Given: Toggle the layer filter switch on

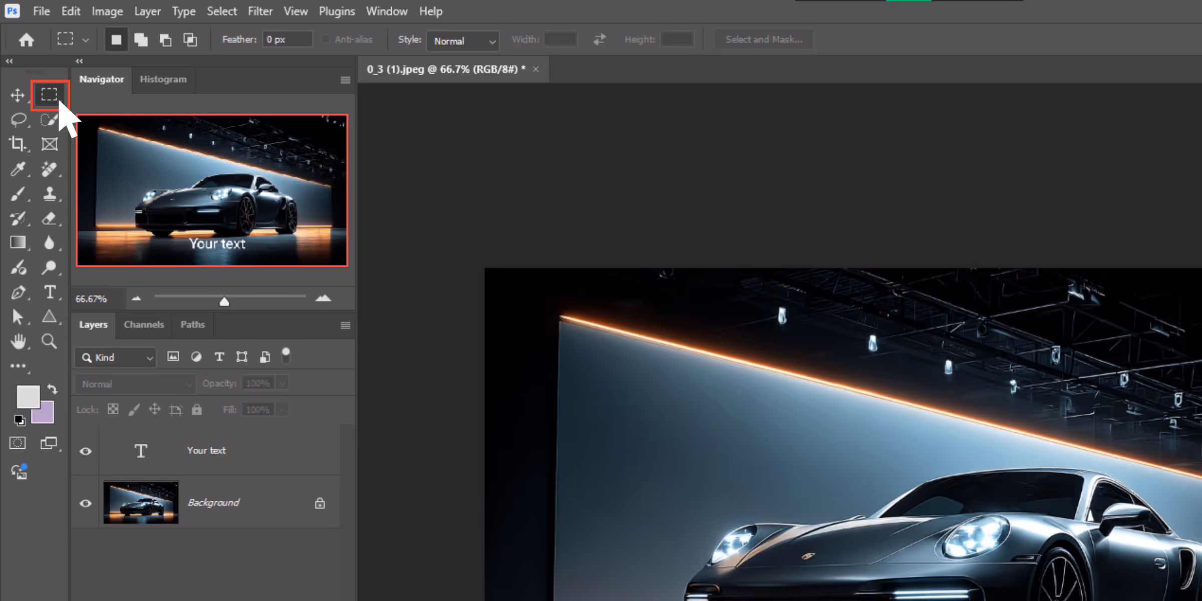Looking at the screenshot, I should point(286,356).
